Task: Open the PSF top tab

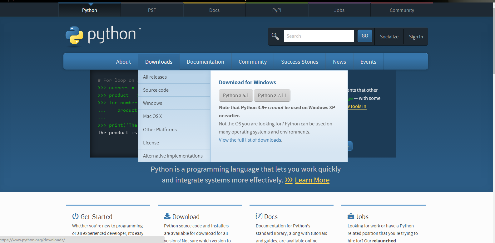Action: pos(152,10)
